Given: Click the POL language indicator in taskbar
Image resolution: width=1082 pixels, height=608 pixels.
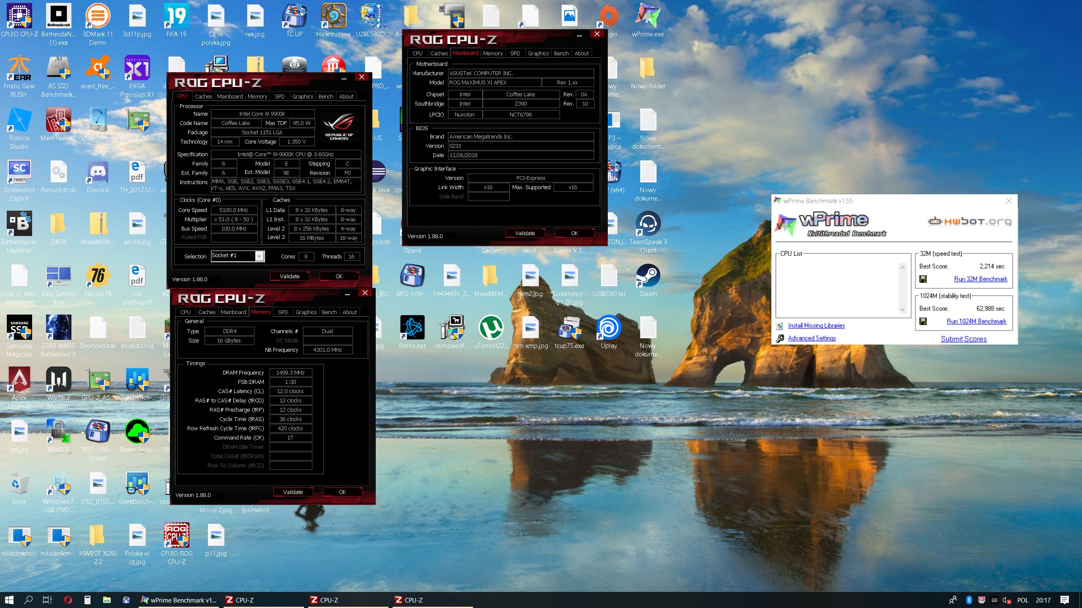Looking at the screenshot, I should pyautogui.click(x=1023, y=600).
